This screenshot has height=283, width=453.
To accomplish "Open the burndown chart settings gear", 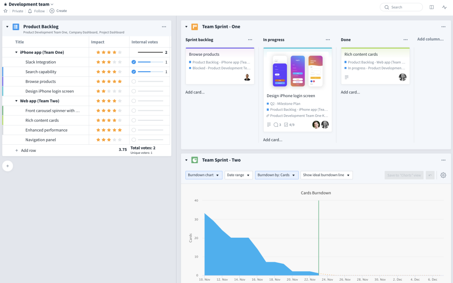I will (x=443, y=175).
